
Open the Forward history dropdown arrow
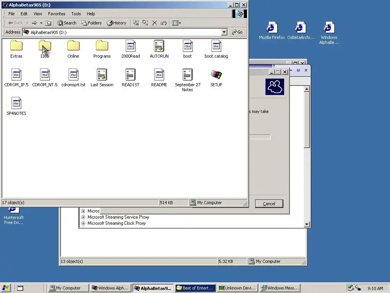[x=41, y=23]
